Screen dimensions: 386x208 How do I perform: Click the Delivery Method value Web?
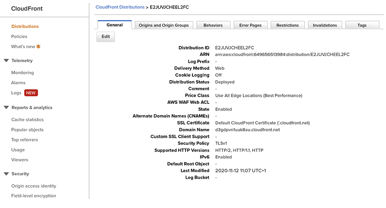tap(220, 68)
